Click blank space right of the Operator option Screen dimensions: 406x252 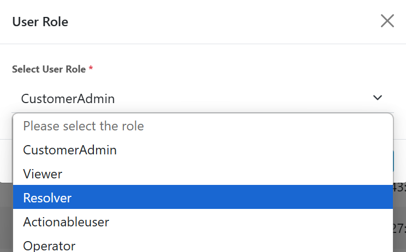click(246, 245)
